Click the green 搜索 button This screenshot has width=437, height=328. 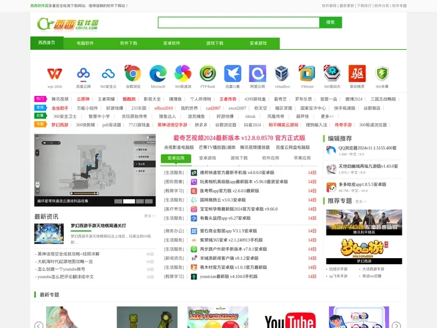pyautogui.click(x=330, y=22)
